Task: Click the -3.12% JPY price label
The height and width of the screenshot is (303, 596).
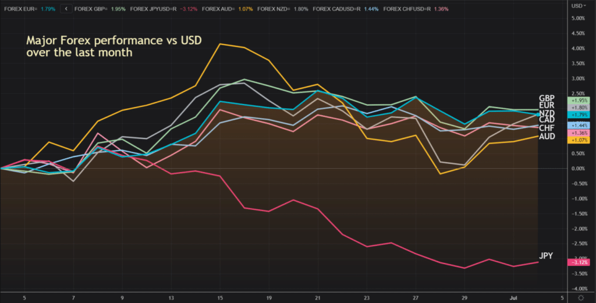Action: pos(579,262)
